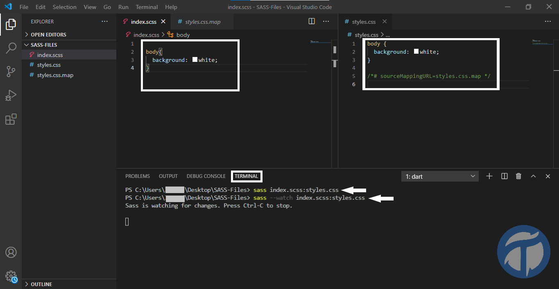Open Explorer views and more actions ellipsis
Image resolution: width=559 pixels, height=289 pixels.
[x=105, y=21]
